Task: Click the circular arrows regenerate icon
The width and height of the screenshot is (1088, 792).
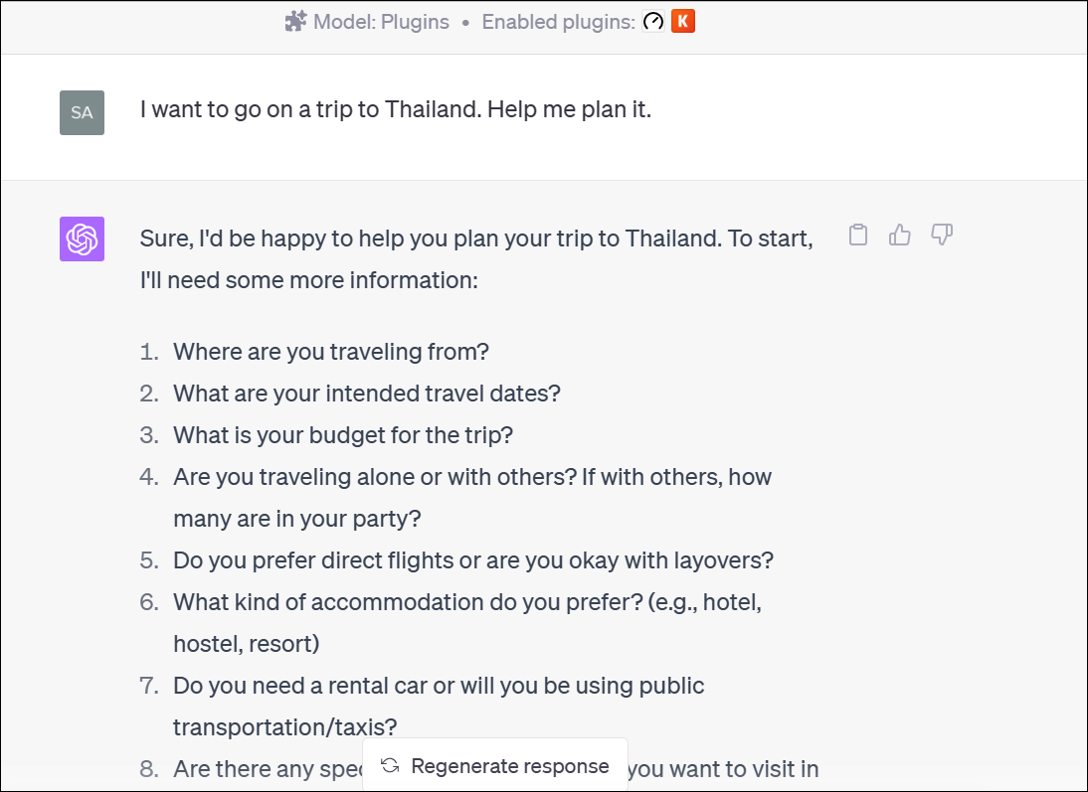Action: [x=390, y=766]
